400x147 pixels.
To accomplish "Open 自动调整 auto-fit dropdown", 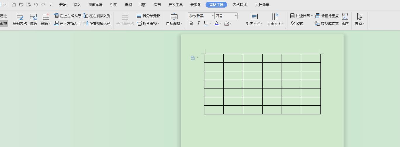I will 174,20.
